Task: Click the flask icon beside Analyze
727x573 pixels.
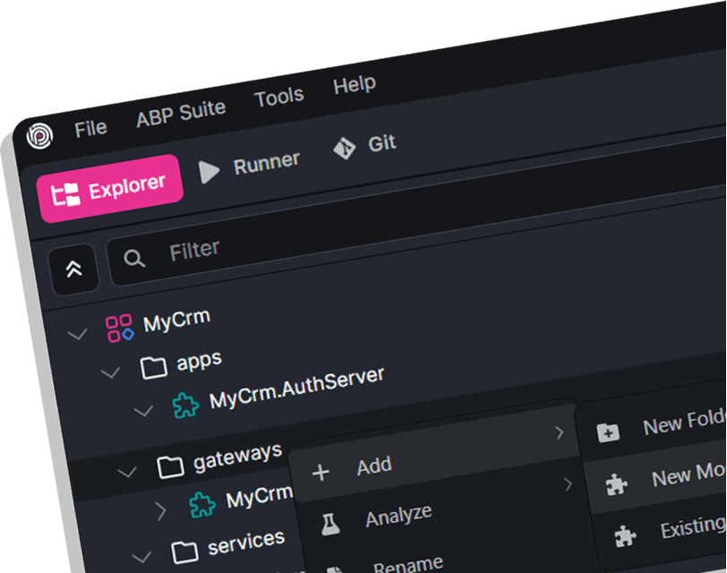Action: tap(331, 525)
